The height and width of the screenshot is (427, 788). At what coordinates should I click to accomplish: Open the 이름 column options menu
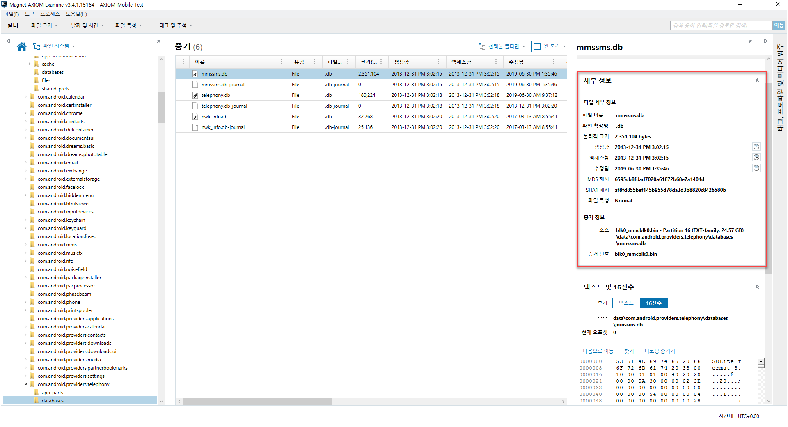pos(281,62)
